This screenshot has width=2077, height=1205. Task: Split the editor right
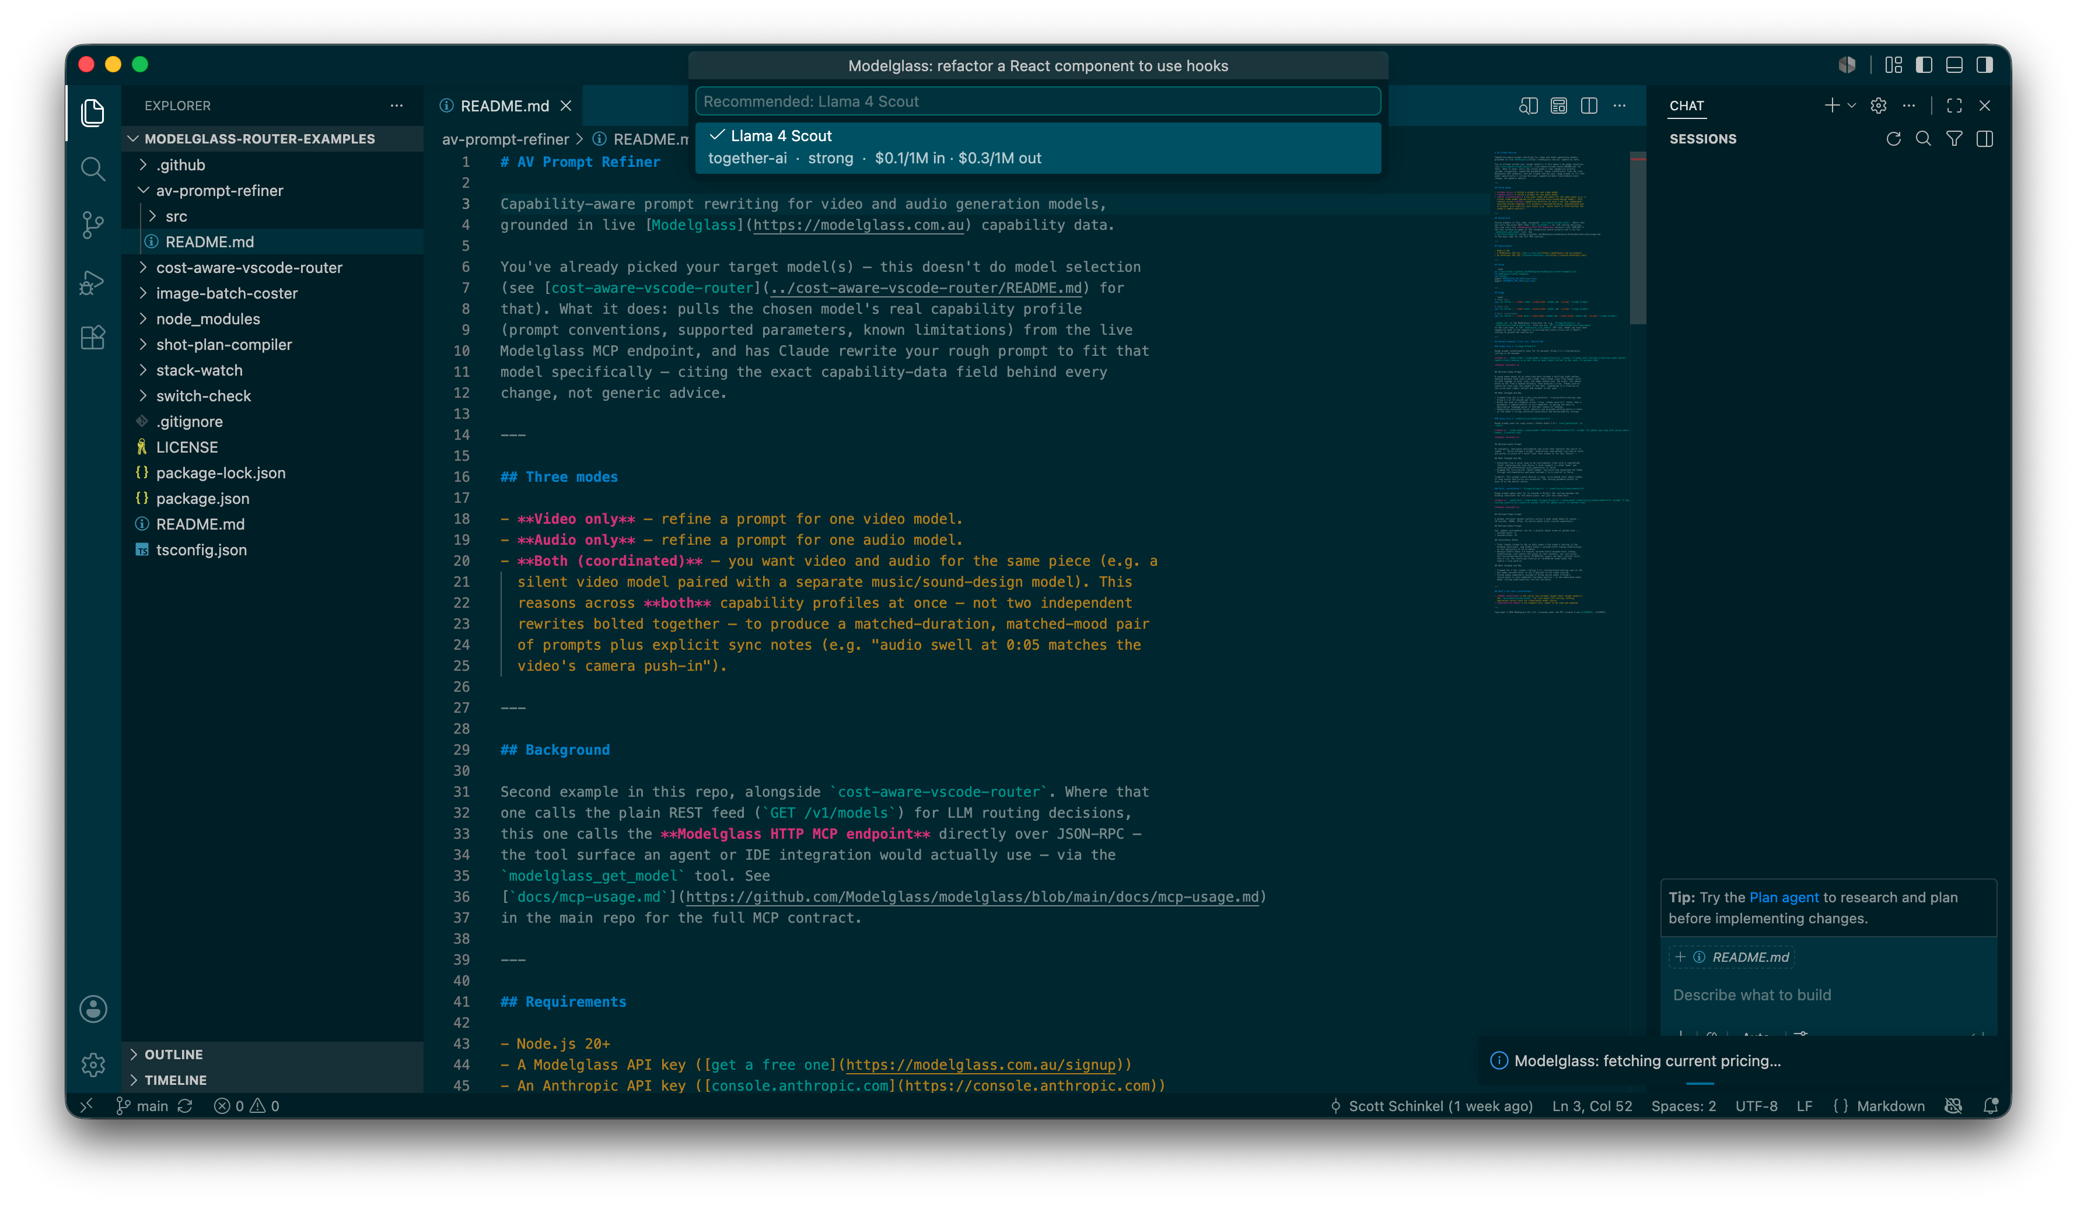1589,106
